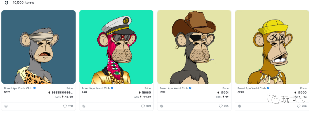This screenshot has width=315, height=113.
Task: Click snowflake icon on card 5673
Action: [x=6, y=106]
